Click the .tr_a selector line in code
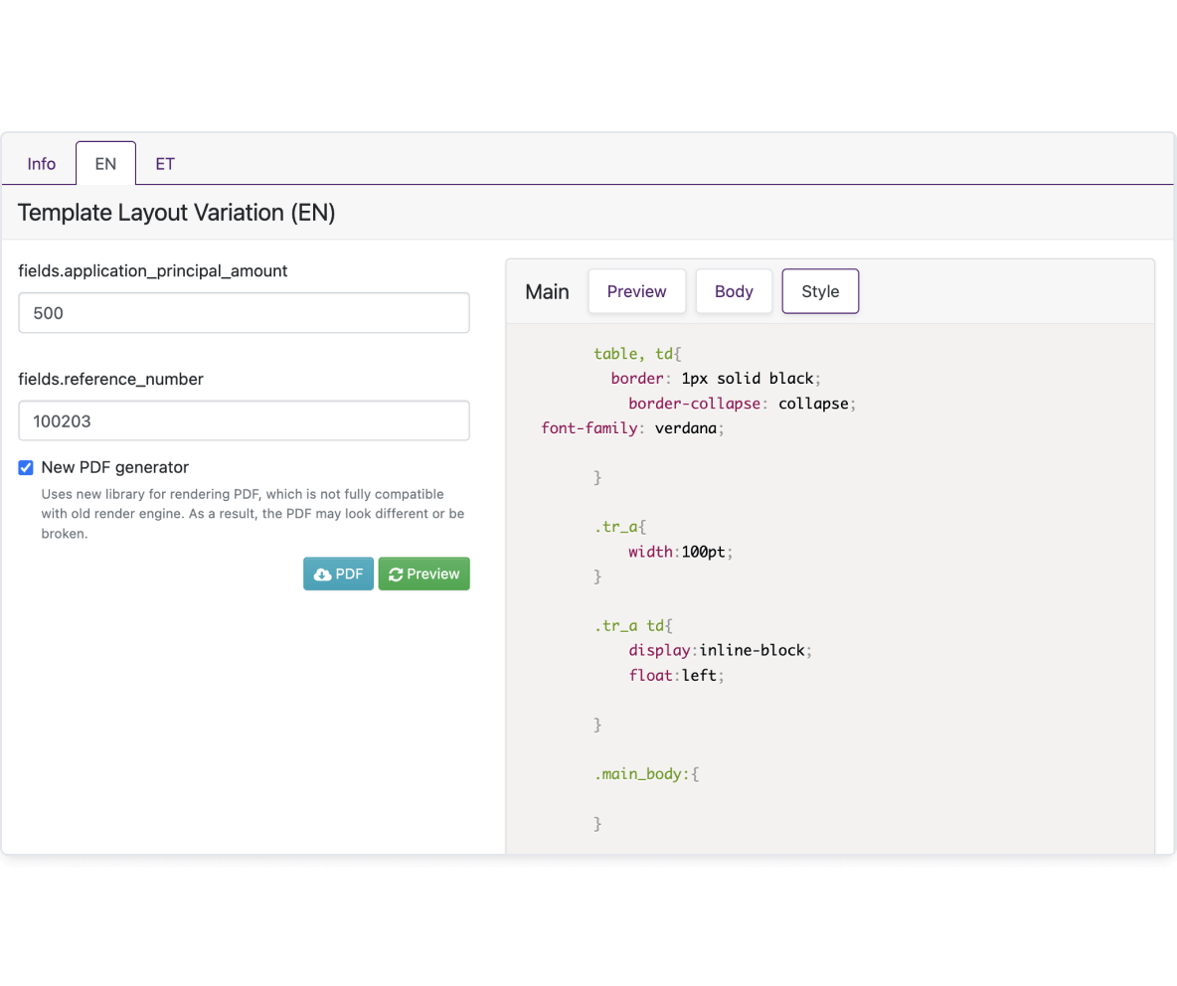The height and width of the screenshot is (986, 1177). click(620, 527)
